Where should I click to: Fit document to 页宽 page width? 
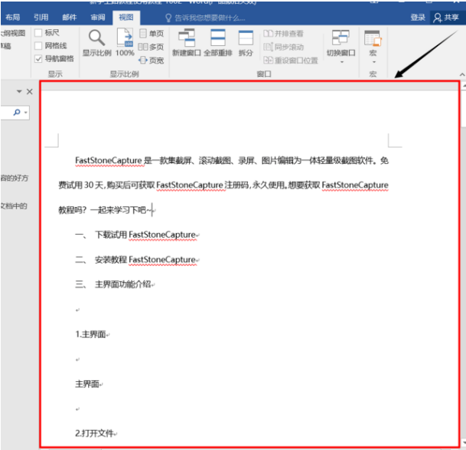tap(152, 60)
